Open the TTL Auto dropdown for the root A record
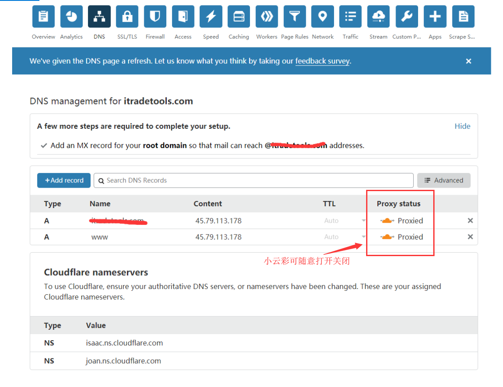503x387 pixels. 344,221
